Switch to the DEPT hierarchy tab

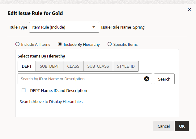[x=27, y=66]
